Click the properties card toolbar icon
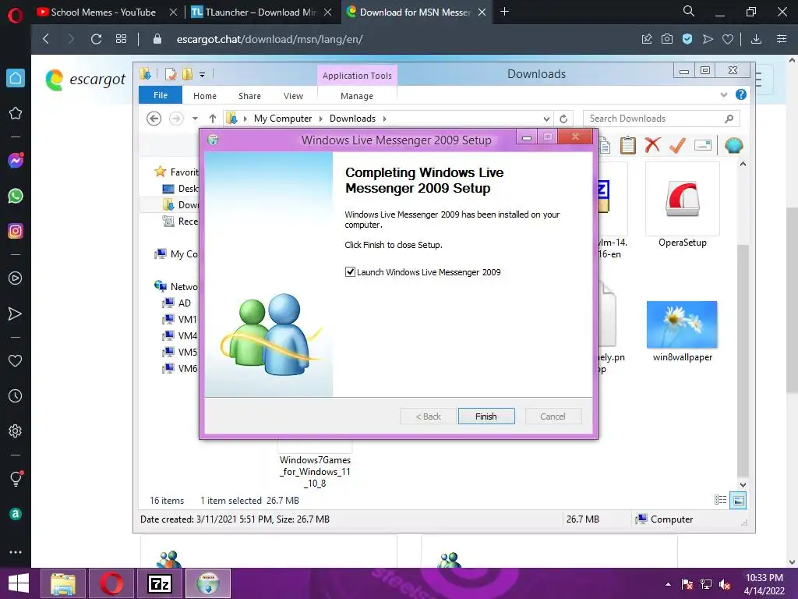Screen dimensions: 798x599 [703, 145]
